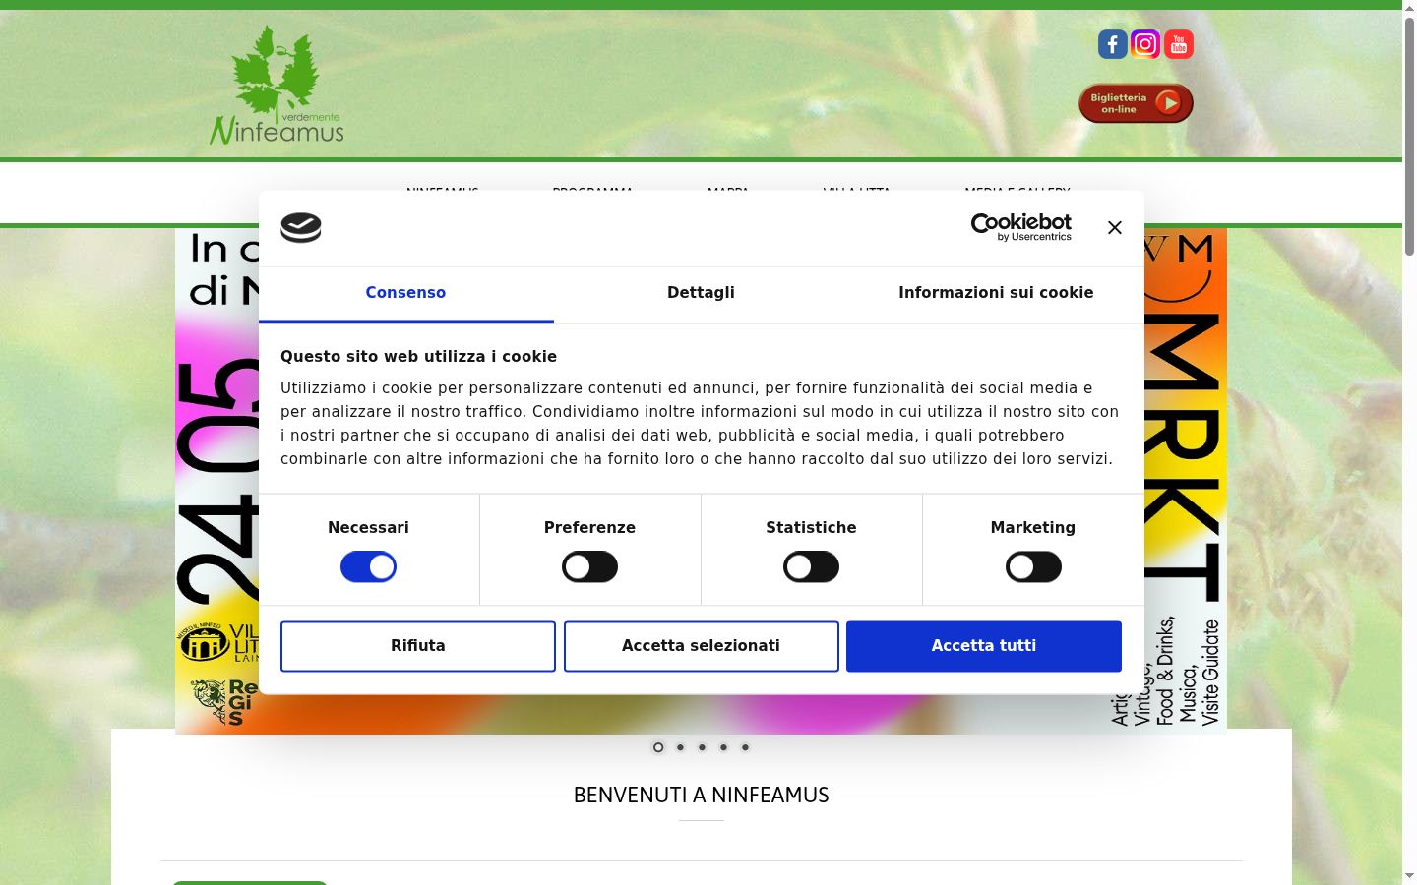The height and width of the screenshot is (885, 1417).
Task: Select the third carousel slide dot
Action: tap(702, 747)
